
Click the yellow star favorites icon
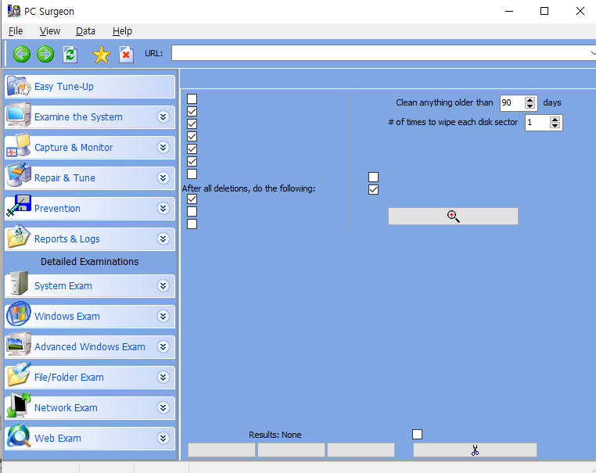102,54
